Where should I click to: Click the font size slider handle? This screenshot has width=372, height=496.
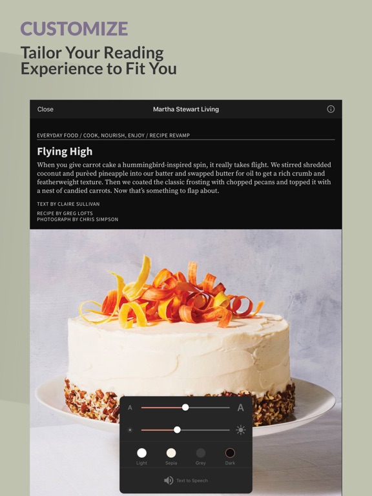[x=185, y=408]
